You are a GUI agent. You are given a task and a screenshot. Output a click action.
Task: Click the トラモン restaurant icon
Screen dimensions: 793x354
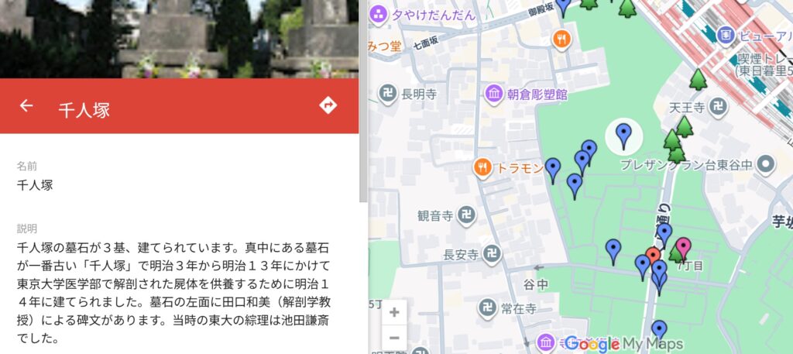coord(483,167)
